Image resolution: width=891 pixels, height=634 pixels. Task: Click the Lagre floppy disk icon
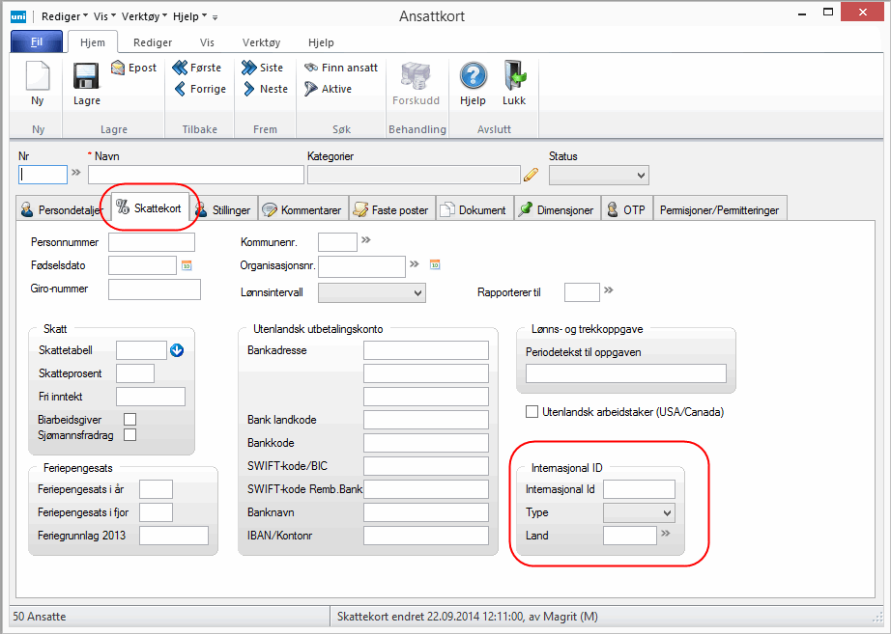86,77
